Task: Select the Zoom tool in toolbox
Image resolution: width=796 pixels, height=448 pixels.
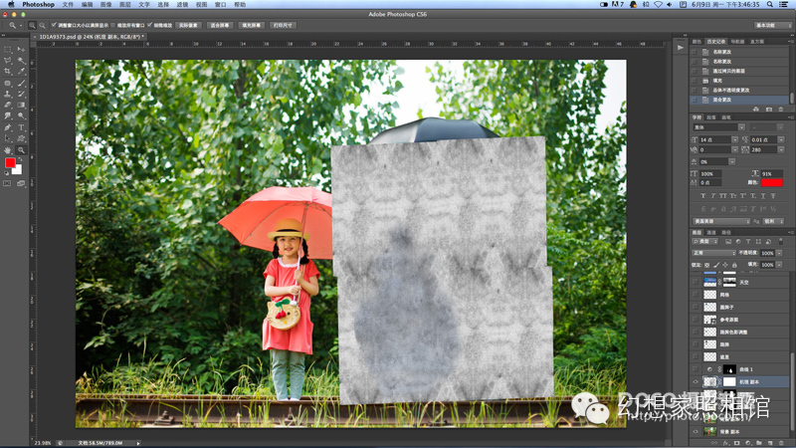Action: click(21, 150)
